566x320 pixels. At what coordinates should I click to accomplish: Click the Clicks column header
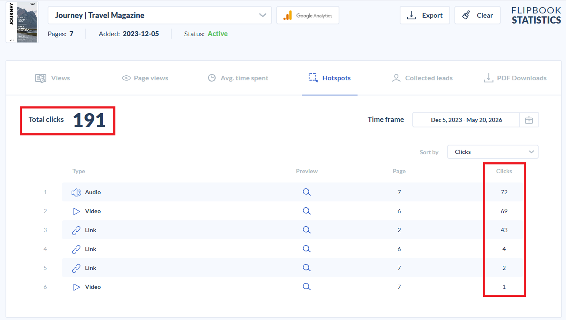504,171
